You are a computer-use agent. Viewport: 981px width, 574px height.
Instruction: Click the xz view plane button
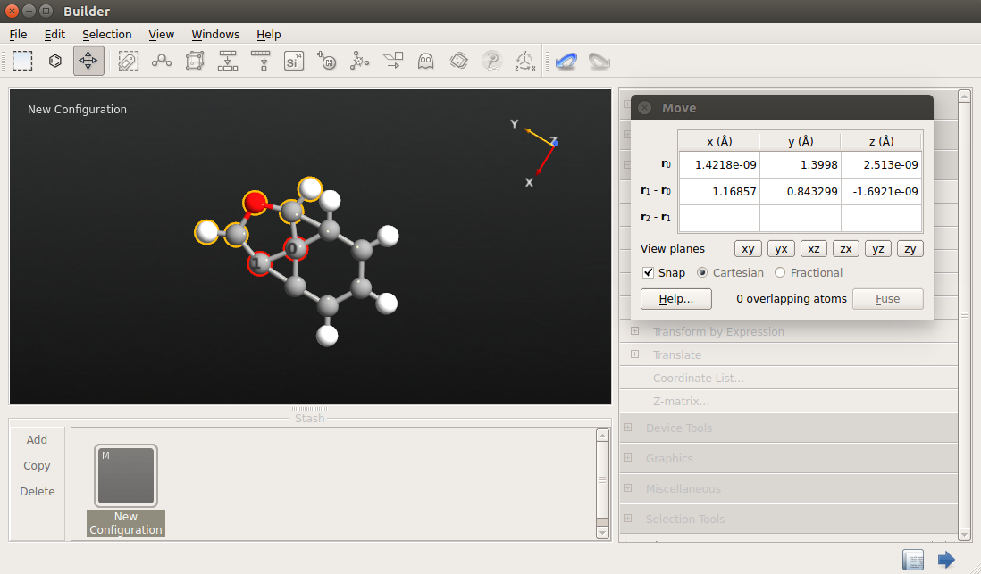[813, 249]
